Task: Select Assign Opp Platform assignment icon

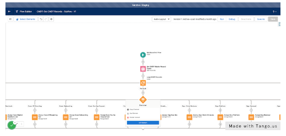Action: pos(220,117)
